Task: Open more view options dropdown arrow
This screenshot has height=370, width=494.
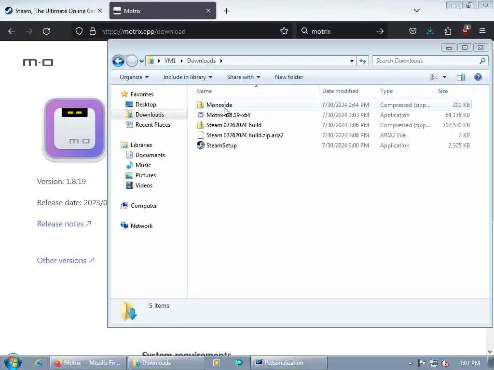Action: coord(444,77)
